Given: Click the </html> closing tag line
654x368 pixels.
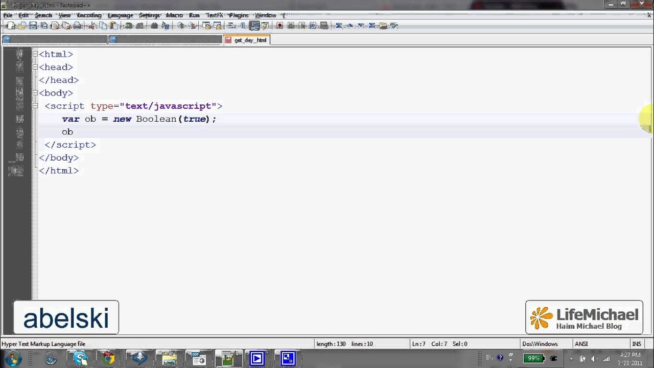Looking at the screenshot, I should 59,171.
